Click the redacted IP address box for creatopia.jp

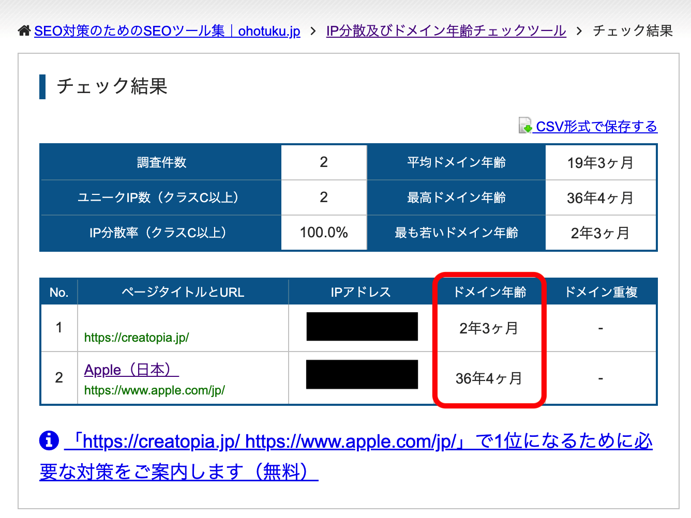coord(361,326)
